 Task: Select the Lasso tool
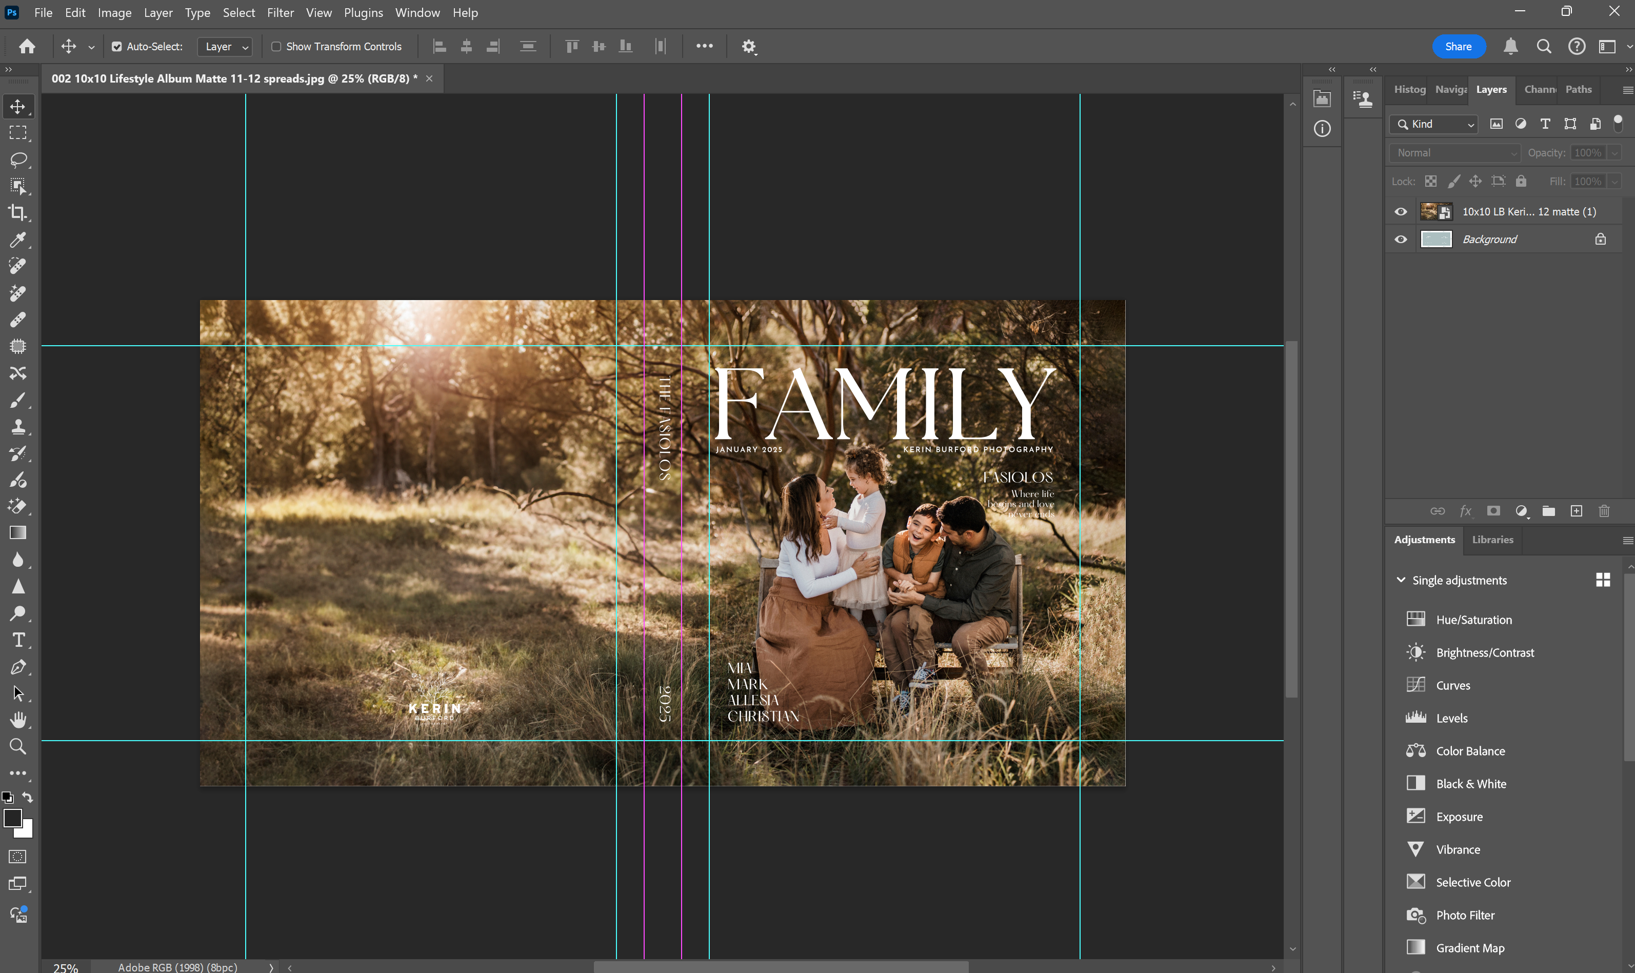(x=18, y=160)
